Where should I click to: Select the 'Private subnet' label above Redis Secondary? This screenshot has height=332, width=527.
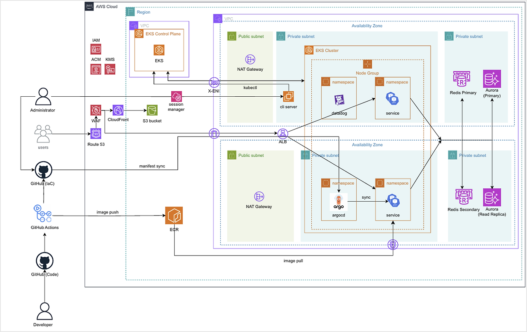click(473, 156)
